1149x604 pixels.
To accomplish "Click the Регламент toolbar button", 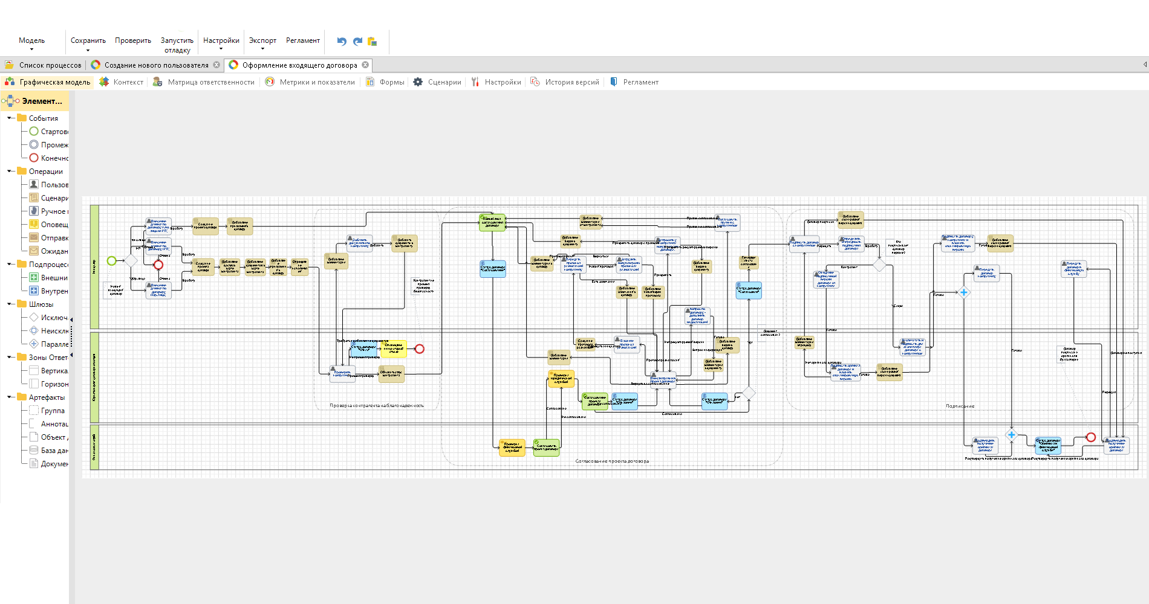I will pos(303,40).
